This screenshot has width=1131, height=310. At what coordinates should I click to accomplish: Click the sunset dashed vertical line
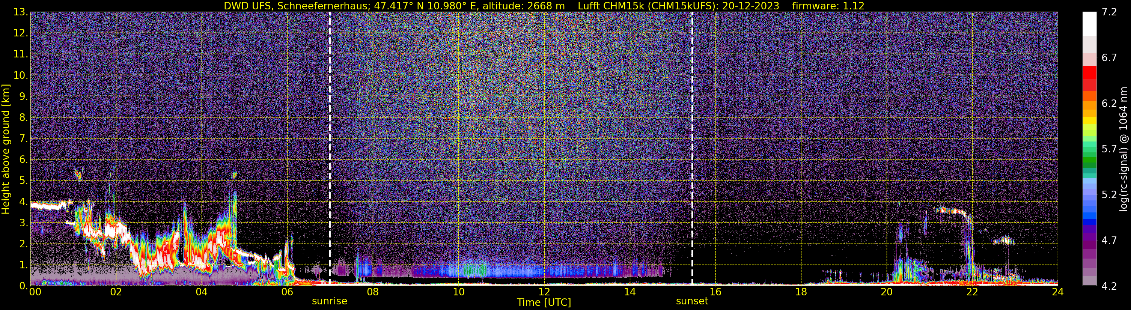pyautogui.click(x=693, y=148)
